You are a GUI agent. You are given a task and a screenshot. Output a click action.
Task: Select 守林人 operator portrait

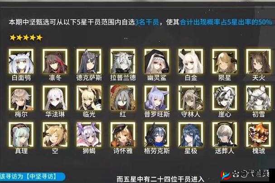(191, 98)
